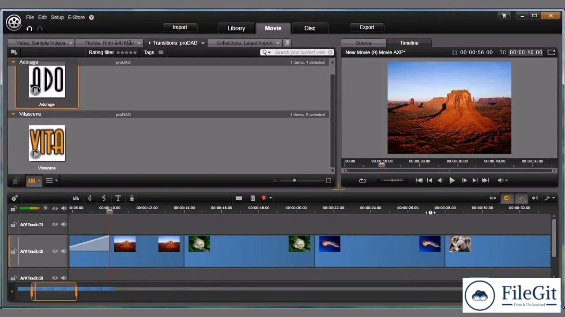Toggle visibility of A/V Track (3)
Viewport: 565px width, 317px height.
55,278
